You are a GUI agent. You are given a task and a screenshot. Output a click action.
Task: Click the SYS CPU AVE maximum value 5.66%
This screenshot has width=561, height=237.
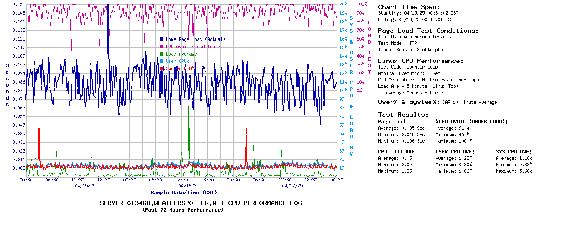(x=524, y=171)
